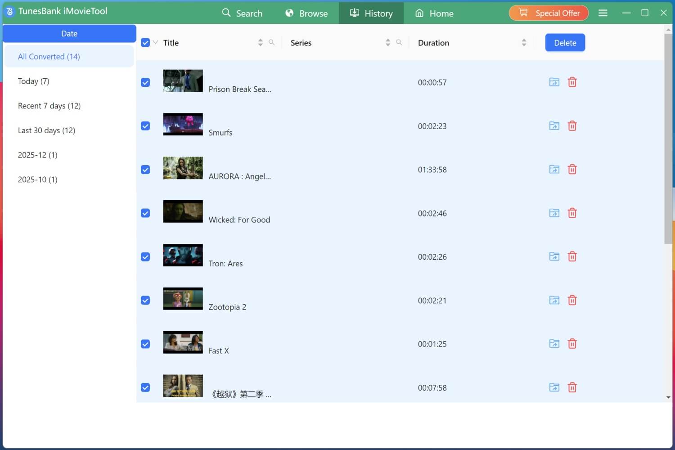Sort the list by Title
This screenshot has height=450, width=675.
point(260,42)
